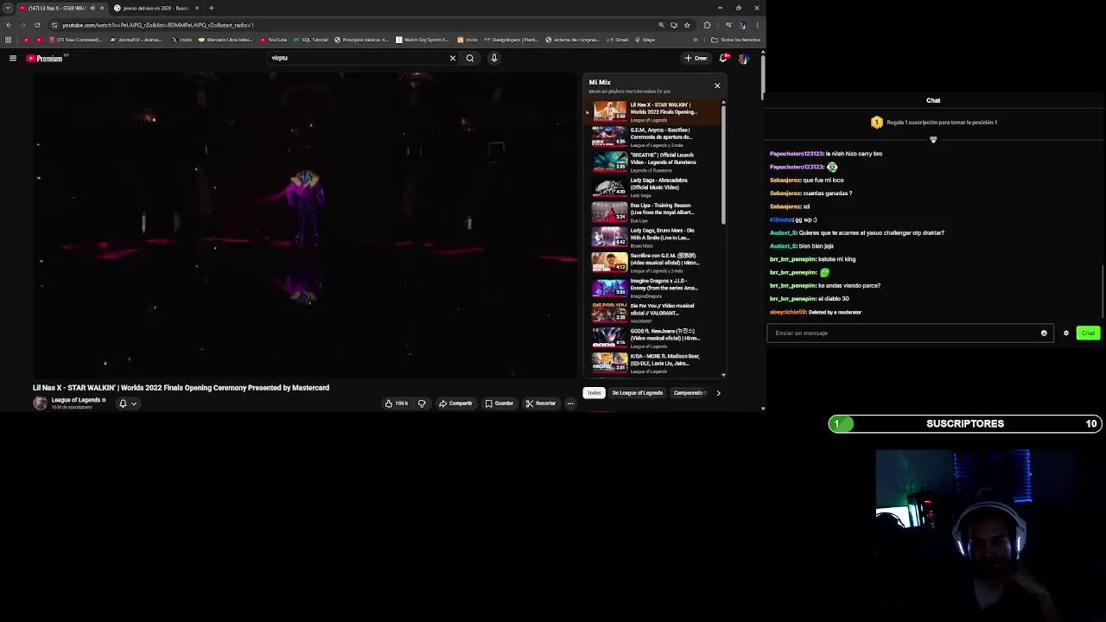Open chat emote picker smiley
The image size is (1106, 622).
click(x=1044, y=333)
